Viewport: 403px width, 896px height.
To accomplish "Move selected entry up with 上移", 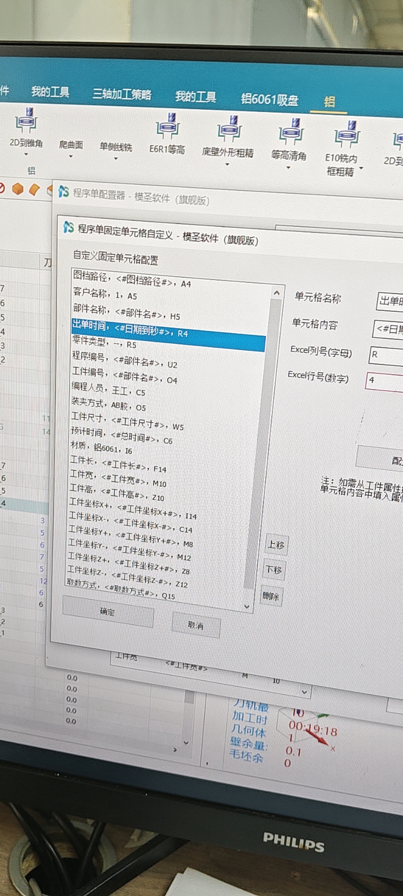I will [x=277, y=545].
